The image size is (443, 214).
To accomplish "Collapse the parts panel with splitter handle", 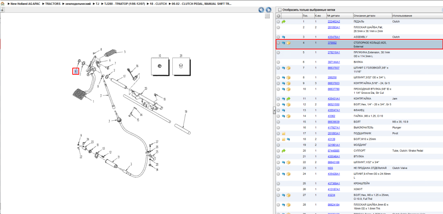I will [x=274, y=111].
